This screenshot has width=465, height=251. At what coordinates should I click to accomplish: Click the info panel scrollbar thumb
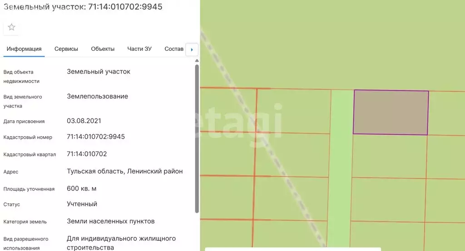[x=197, y=139]
